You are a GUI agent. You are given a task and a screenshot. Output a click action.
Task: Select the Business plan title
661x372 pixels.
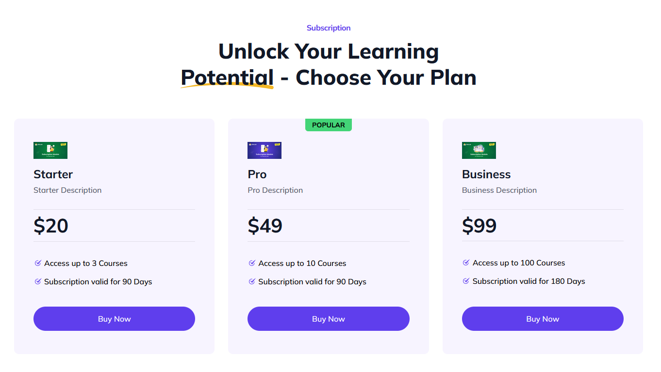pyautogui.click(x=486, y=174)
